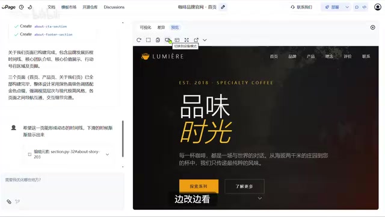Open the 模板市场 template market link

click(69, 7)
